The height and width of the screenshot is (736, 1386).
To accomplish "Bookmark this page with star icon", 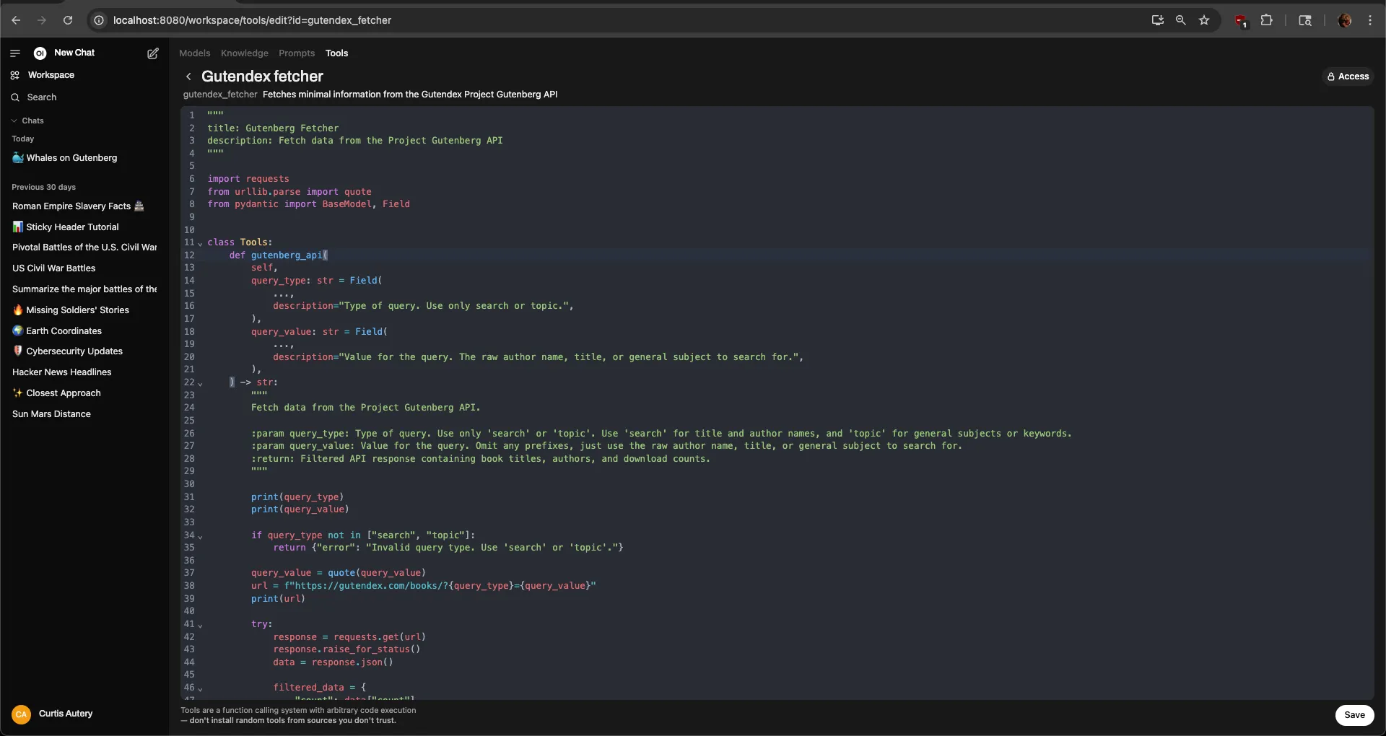I will pyautogui.click(x=1204, y=20).
